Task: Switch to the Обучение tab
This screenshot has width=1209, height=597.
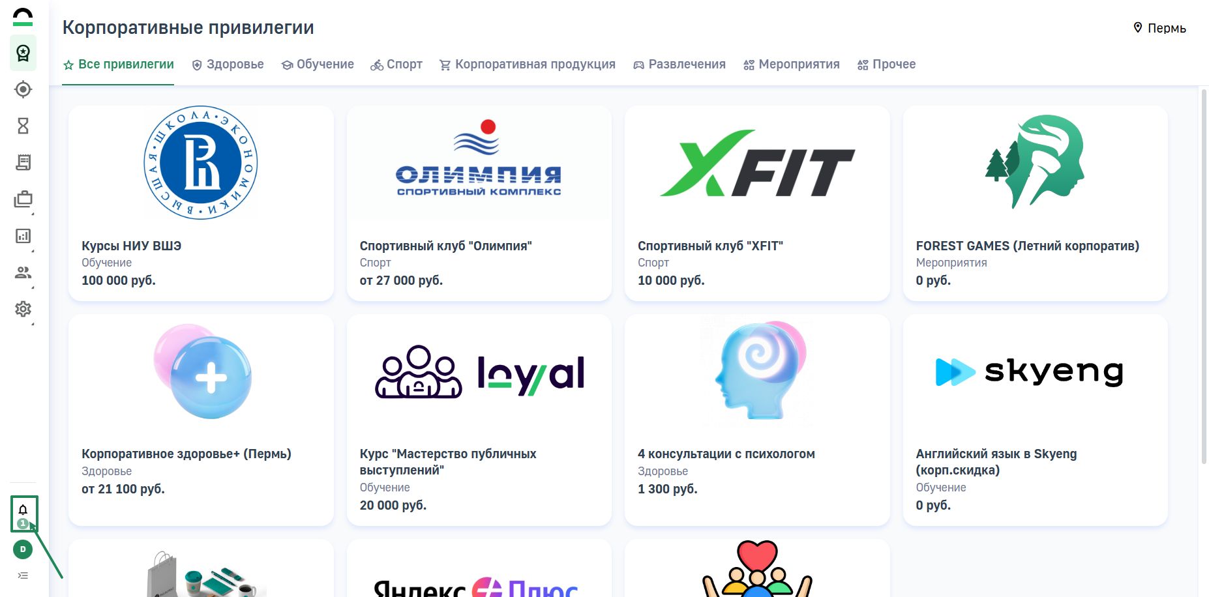Action: point(318,65)
